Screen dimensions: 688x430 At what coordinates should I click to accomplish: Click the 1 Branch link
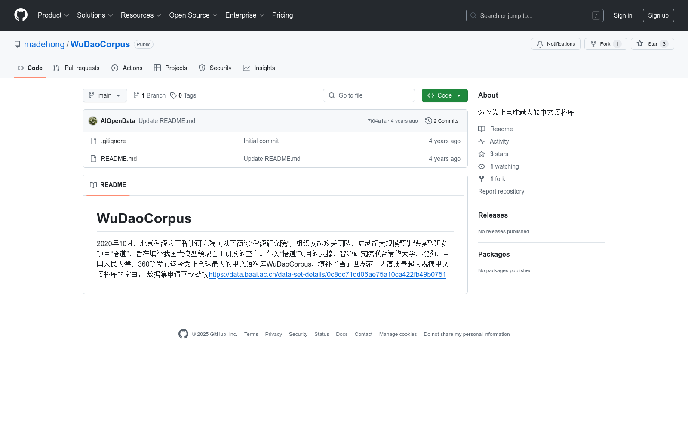point(149,95)
